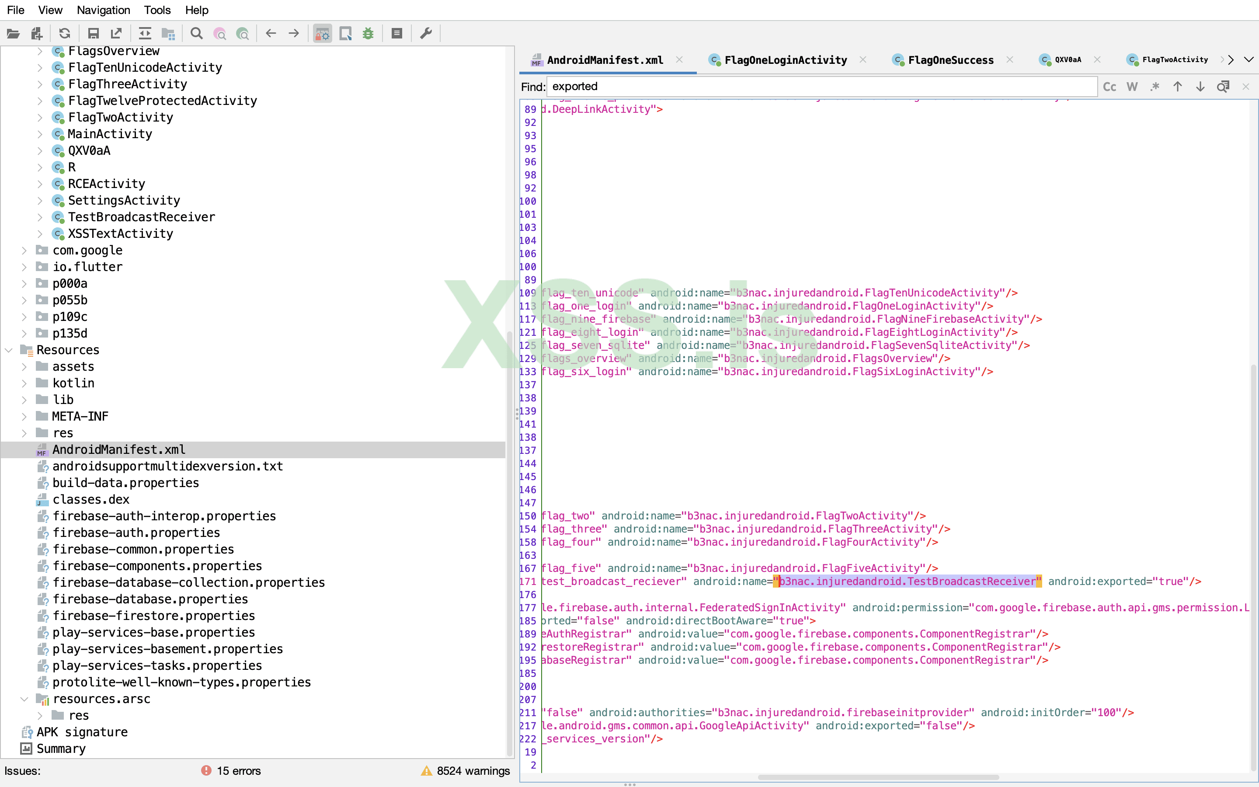Click the save all icon
This screenshot has height=787, width=1259.
(x=93, y=34)
